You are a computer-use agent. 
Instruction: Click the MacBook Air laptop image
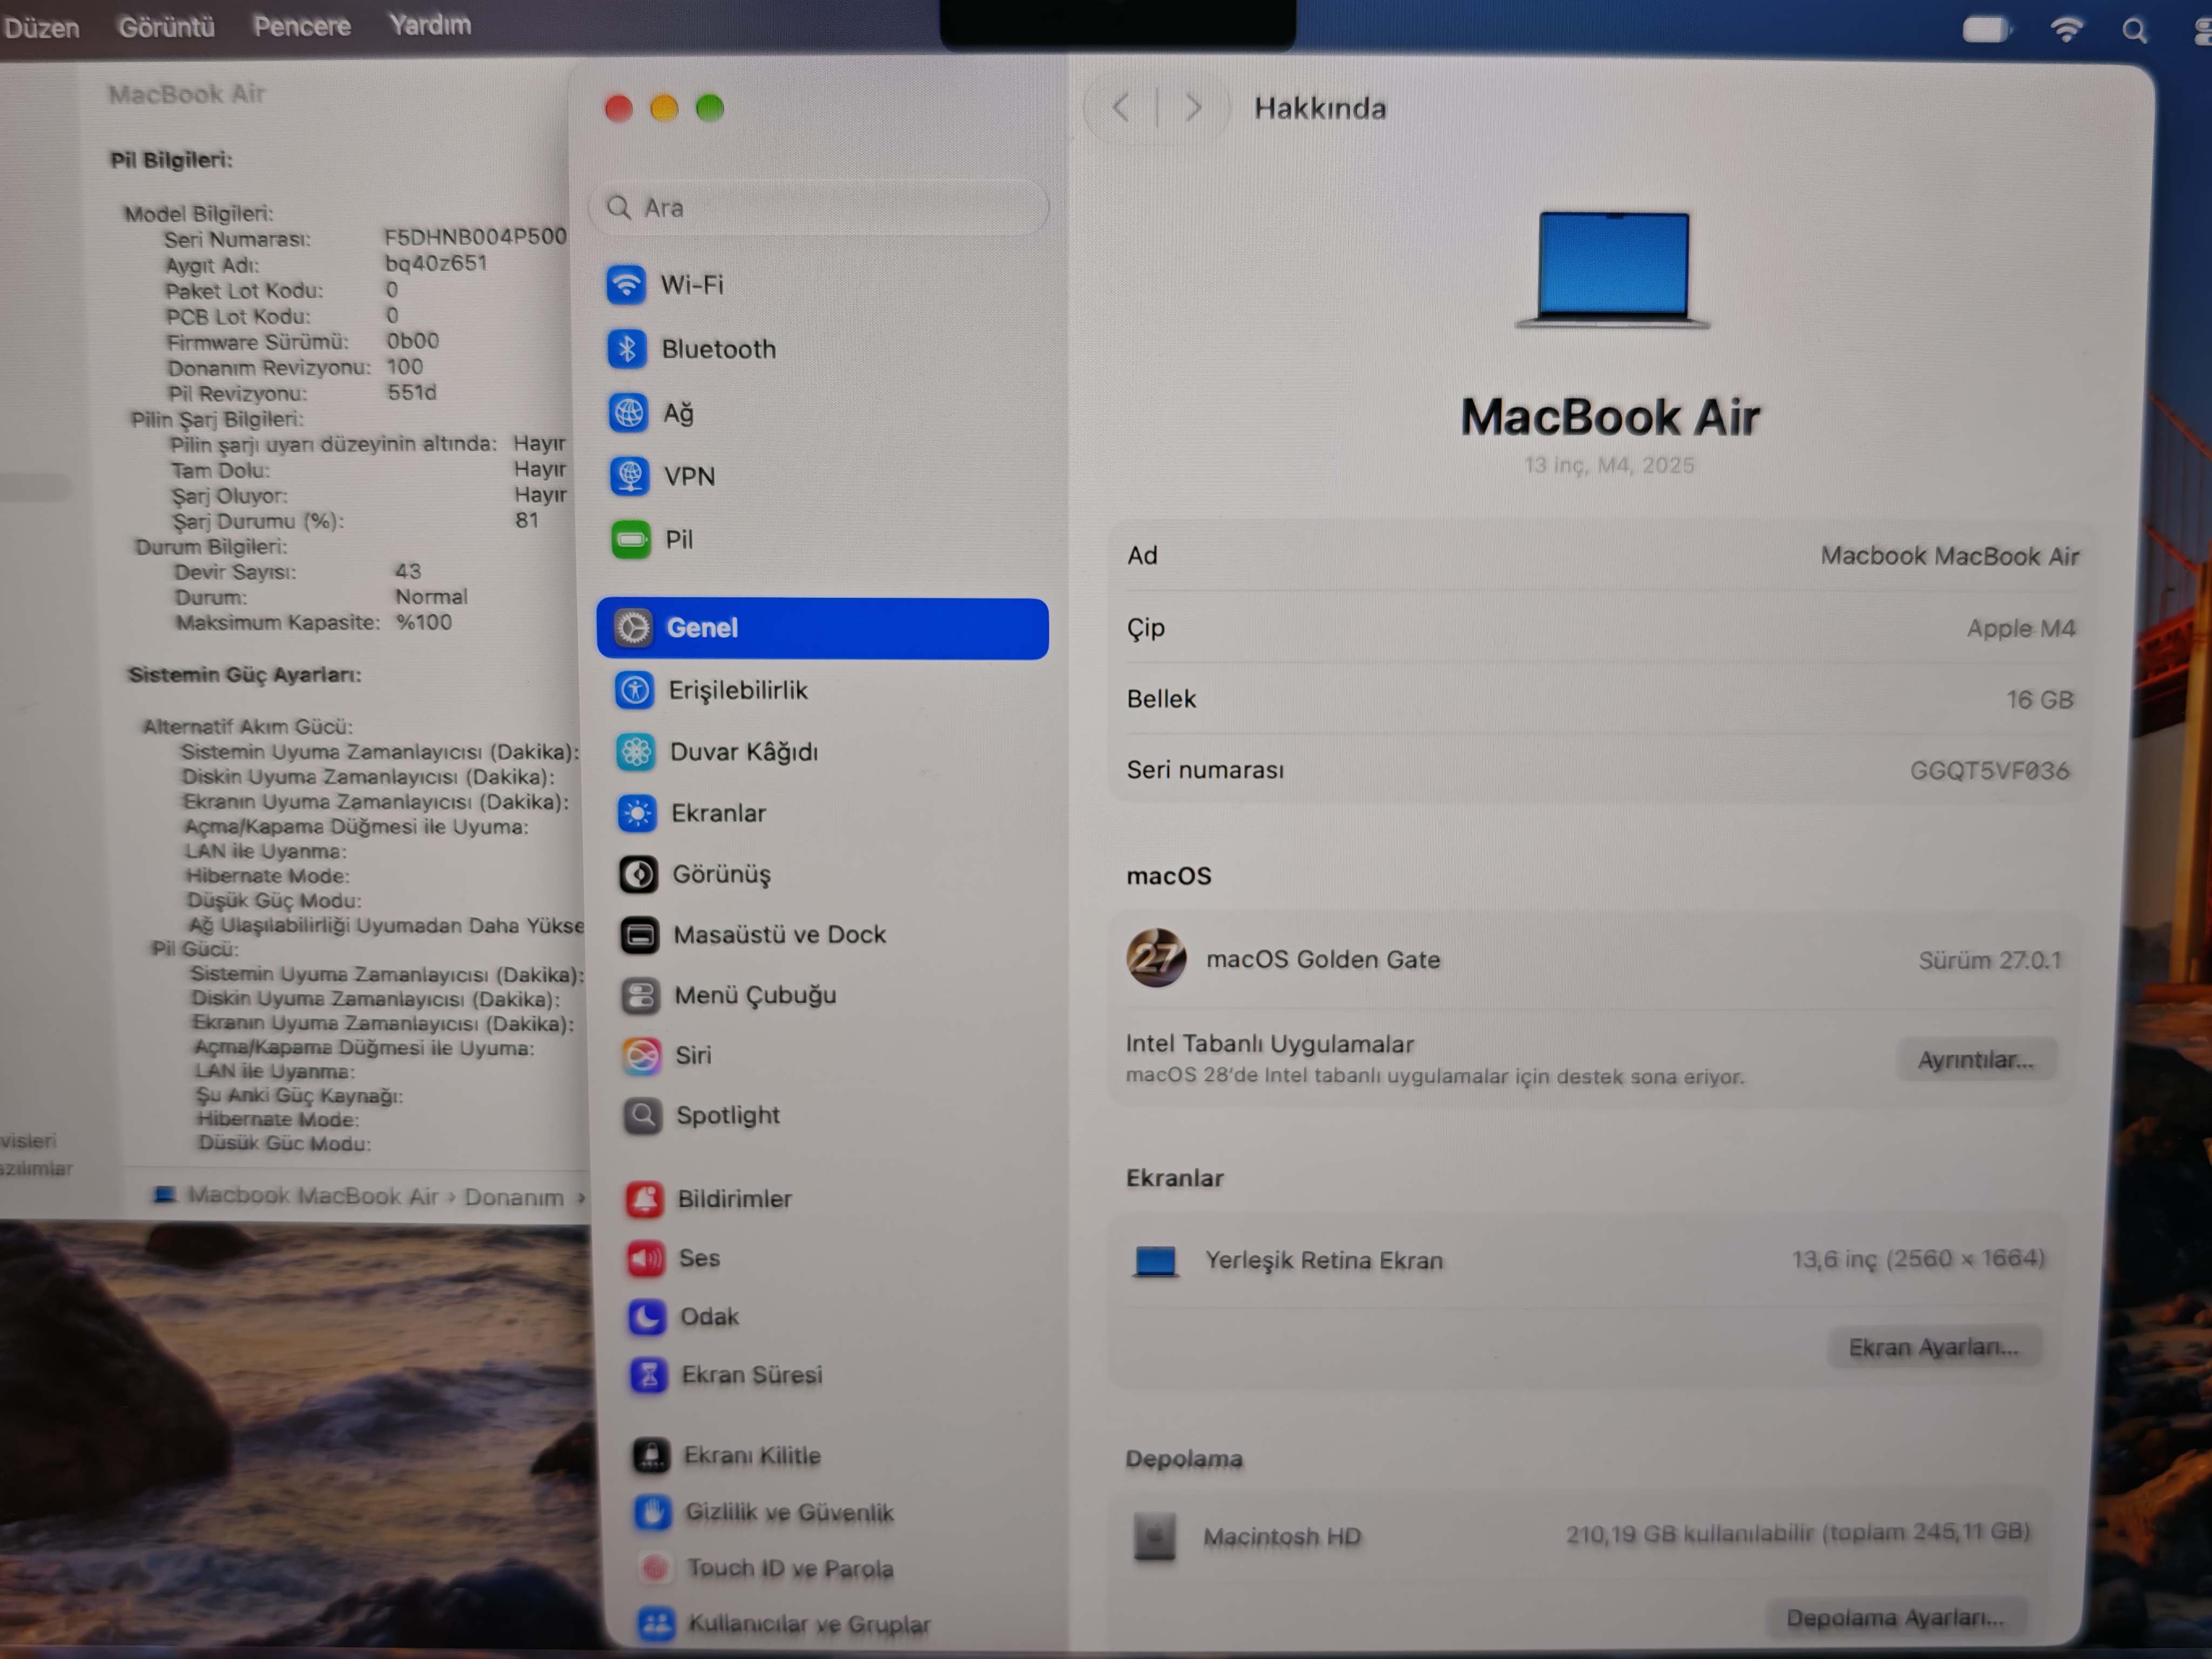[x=1612, y=269]
